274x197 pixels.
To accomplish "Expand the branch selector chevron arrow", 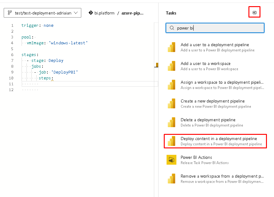I will pos(76,13).
